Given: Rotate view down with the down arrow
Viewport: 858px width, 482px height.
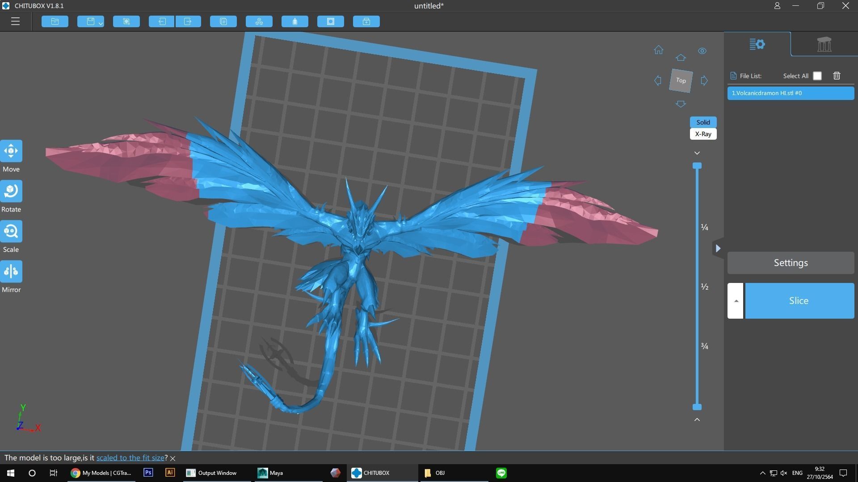Looking at the screenshot, I should (x=681, y=104).
